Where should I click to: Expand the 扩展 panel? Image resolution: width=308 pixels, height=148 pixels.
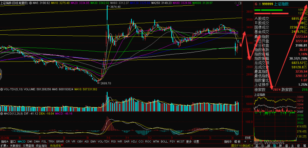[5, 146]
